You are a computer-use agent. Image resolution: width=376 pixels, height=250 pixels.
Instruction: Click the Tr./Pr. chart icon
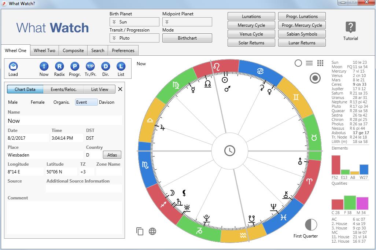tap(90, 66)
